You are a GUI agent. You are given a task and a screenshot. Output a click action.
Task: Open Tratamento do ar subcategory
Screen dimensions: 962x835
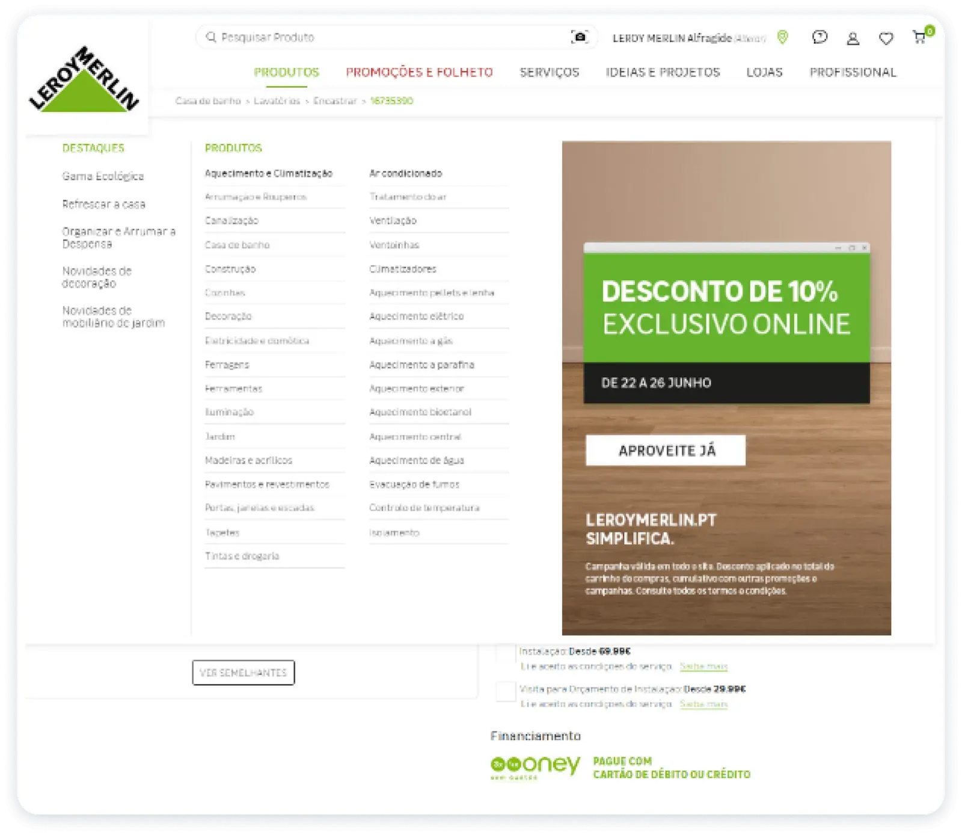point(408,197)
